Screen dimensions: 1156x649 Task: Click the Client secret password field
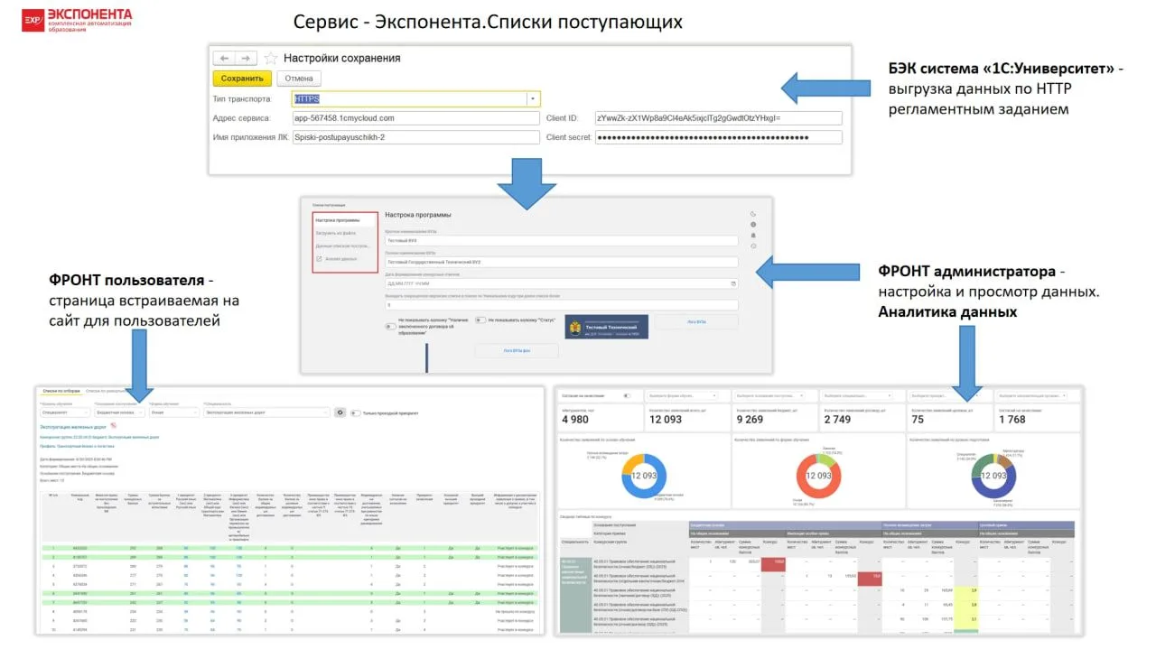click(718, 137)
